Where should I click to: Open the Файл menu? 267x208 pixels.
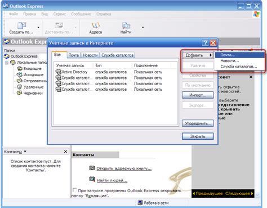tap(14, 14)
